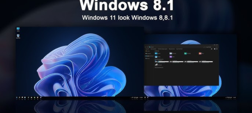252x113 pixels.
Task: Collapse the Folders group header in Explorer
Action: pyautogui.click(x=157, y=51)
